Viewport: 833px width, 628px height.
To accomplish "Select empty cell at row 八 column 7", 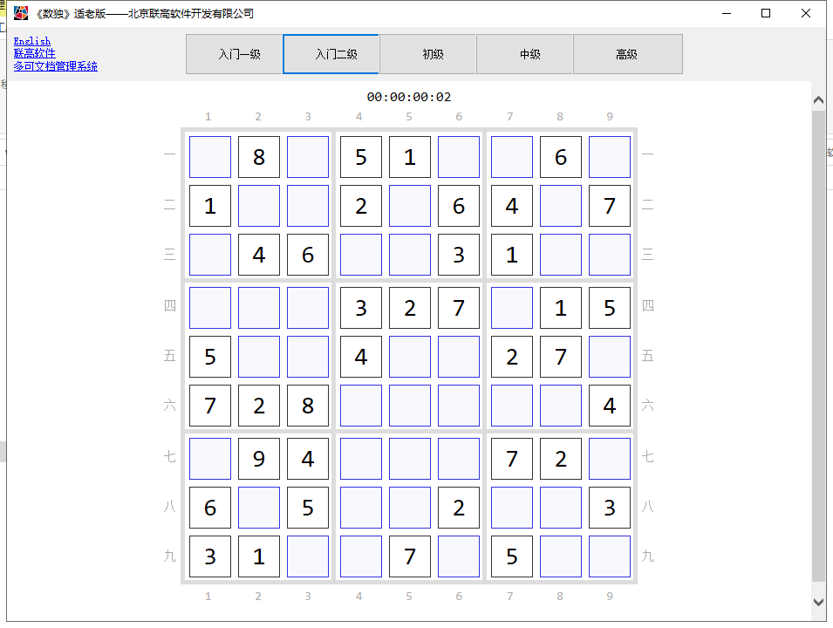I will click(x=512, y=508).
